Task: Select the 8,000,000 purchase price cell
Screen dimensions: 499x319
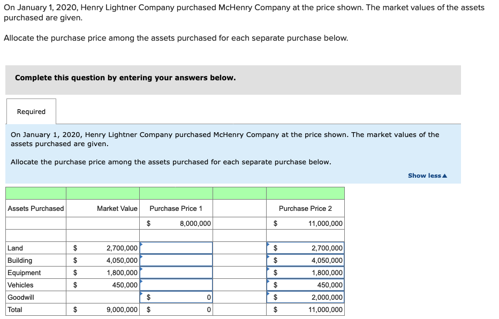Action: coord(176,223)
